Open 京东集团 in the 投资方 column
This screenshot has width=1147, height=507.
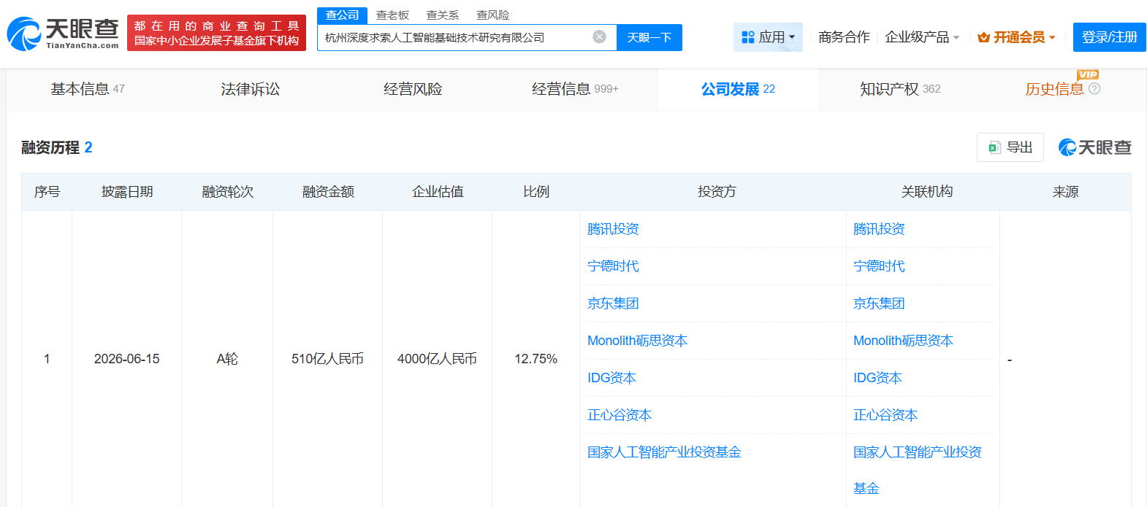coord(613,303)
